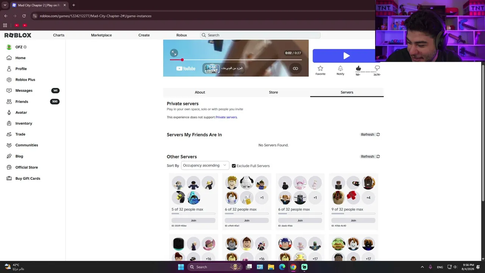
Task: Open the browser tab search dropdown
Action: click(5, 5)
